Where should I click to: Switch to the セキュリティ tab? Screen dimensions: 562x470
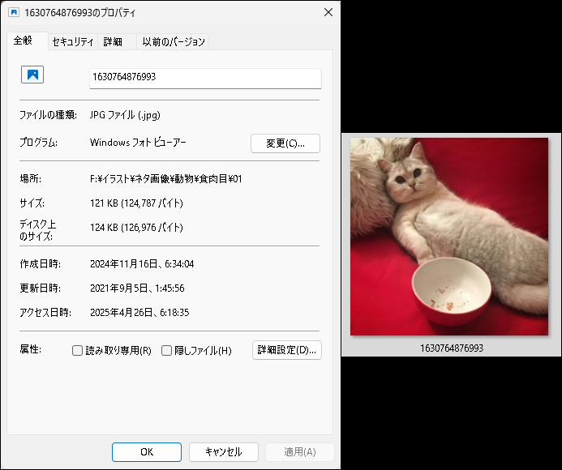click(73, 42)
